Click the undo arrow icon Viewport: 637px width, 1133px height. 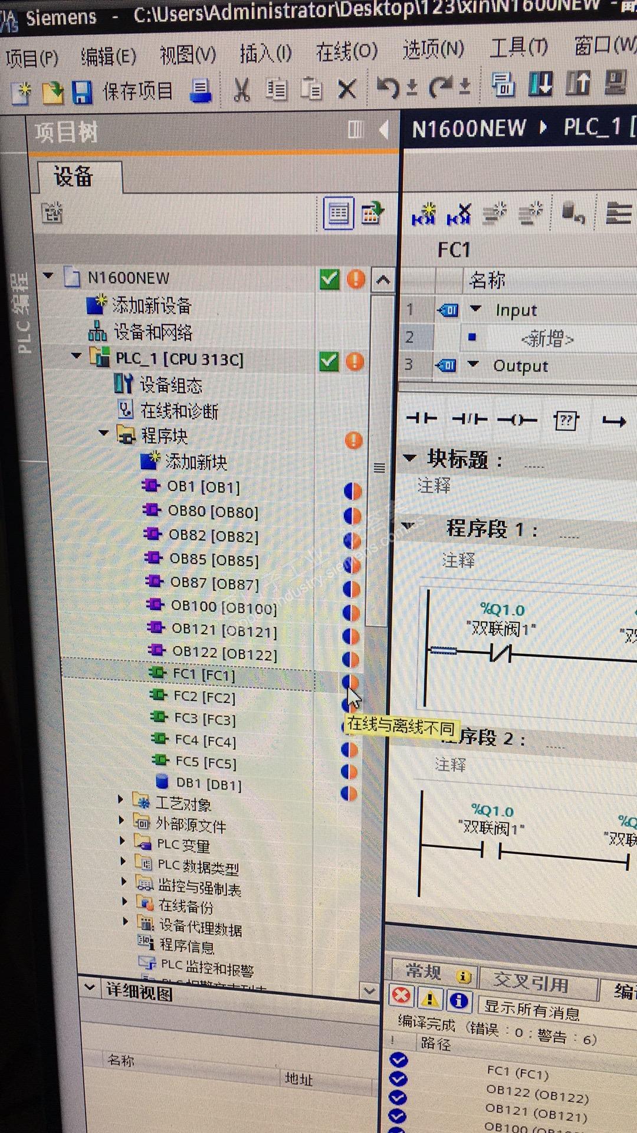click(388, 88)
